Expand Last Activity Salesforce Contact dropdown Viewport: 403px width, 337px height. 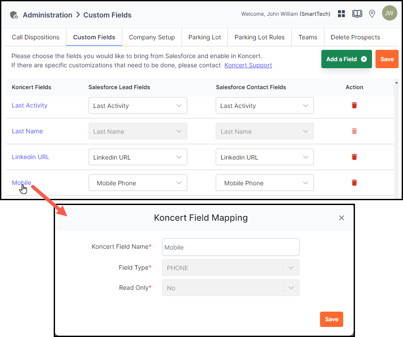click(265, 105)
